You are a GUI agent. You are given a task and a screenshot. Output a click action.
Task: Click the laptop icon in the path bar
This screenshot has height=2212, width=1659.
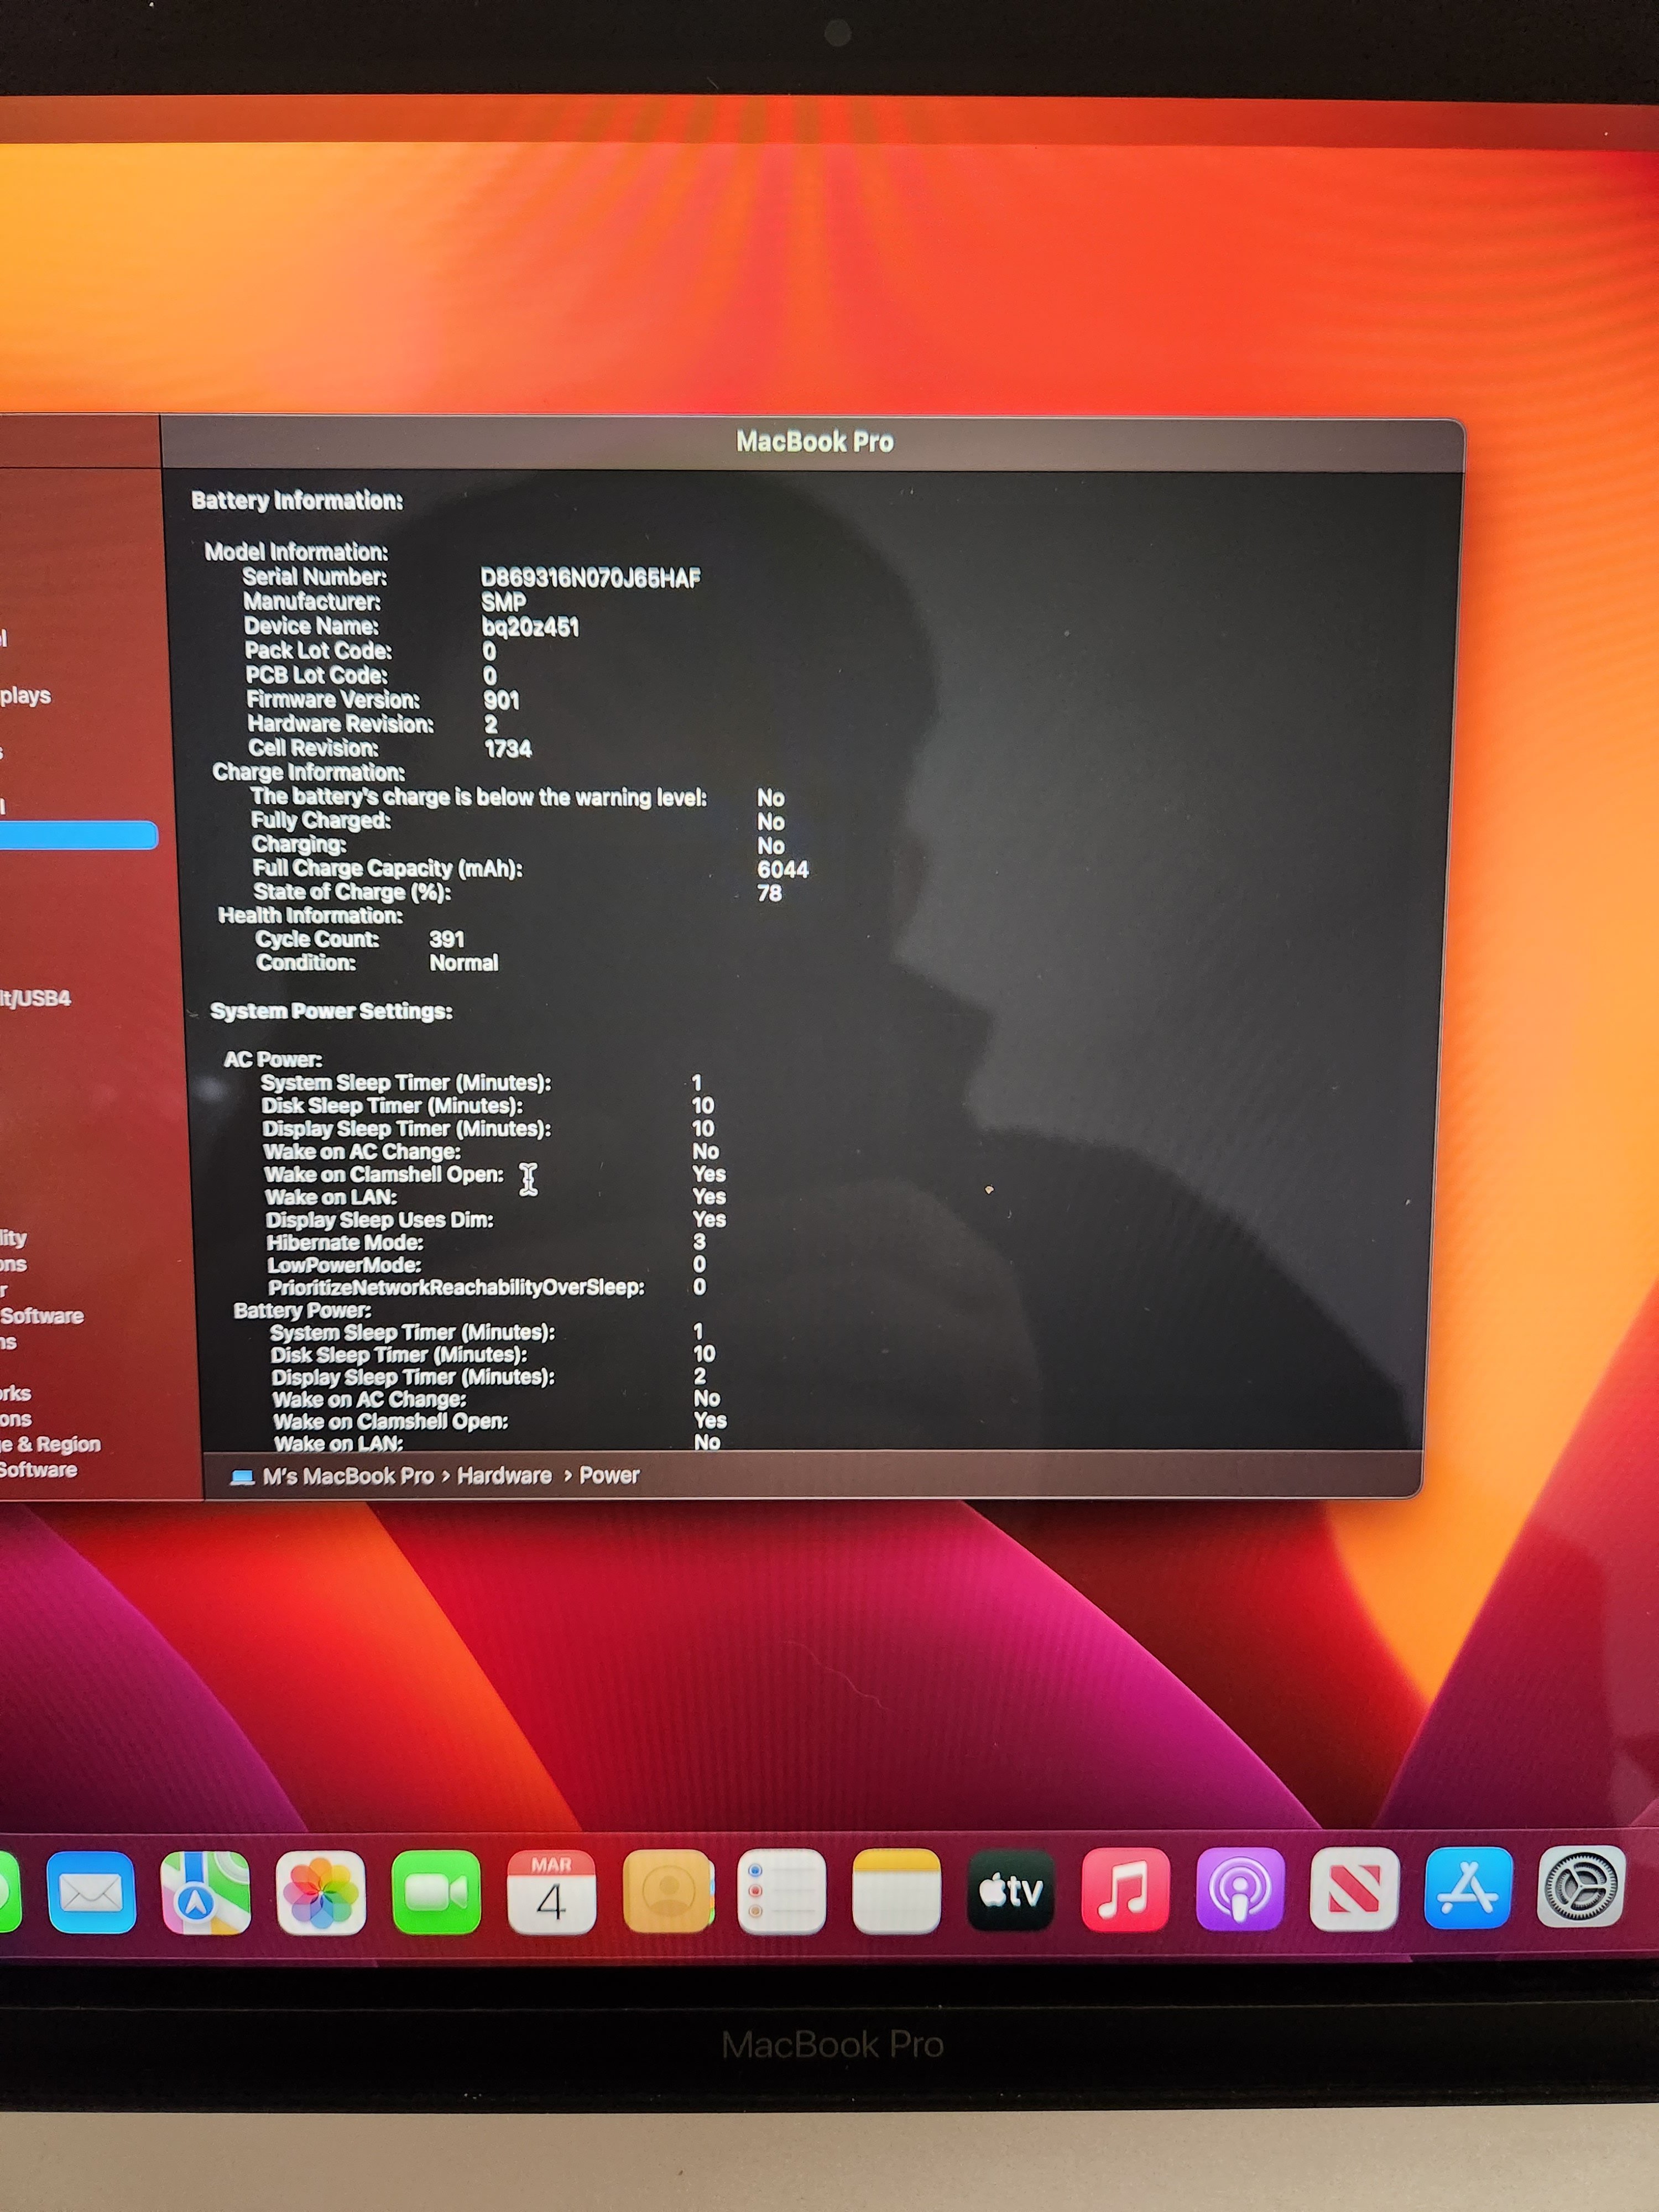(x=242, y=1477)
